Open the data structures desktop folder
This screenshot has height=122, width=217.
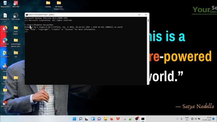pos(5,80)
